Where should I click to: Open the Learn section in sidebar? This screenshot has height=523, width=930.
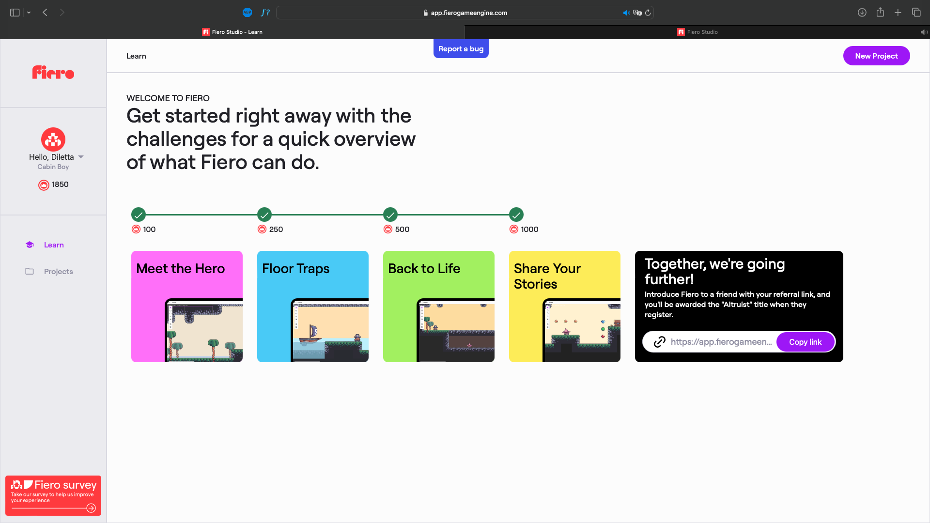54,245
